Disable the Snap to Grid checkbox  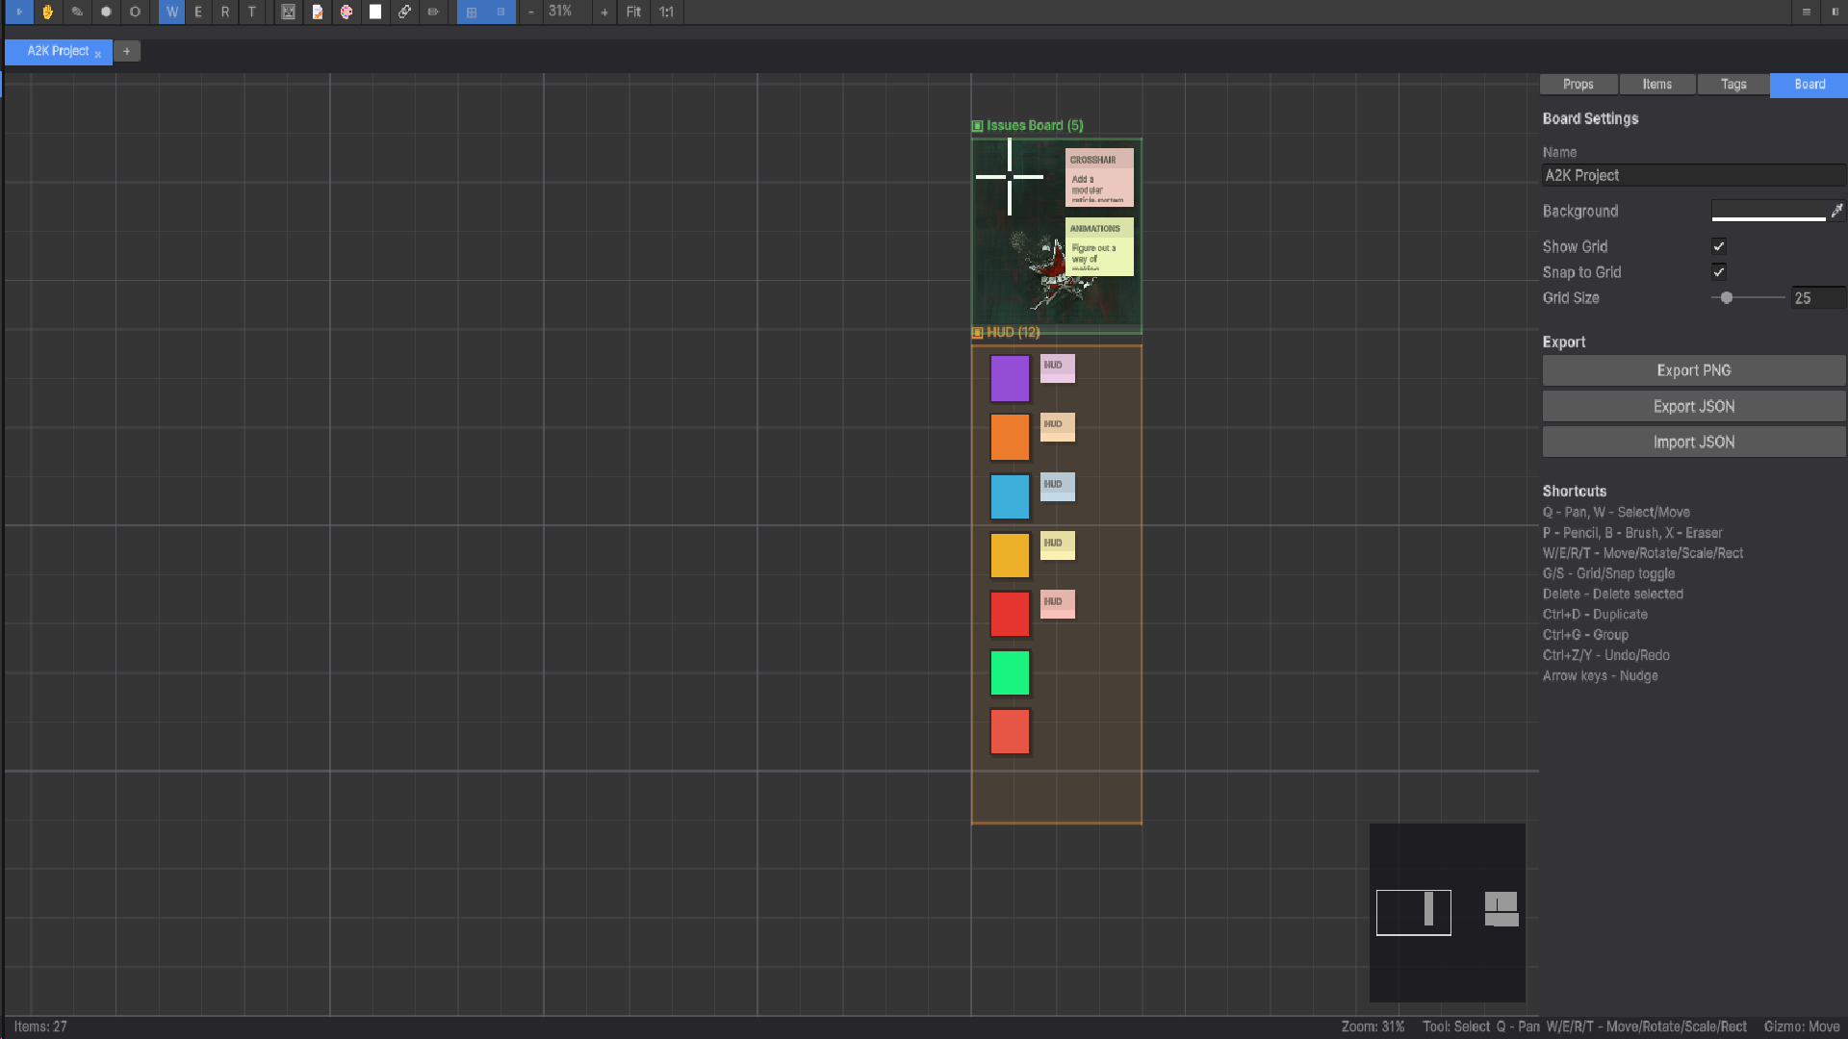tap(1718, 272)
